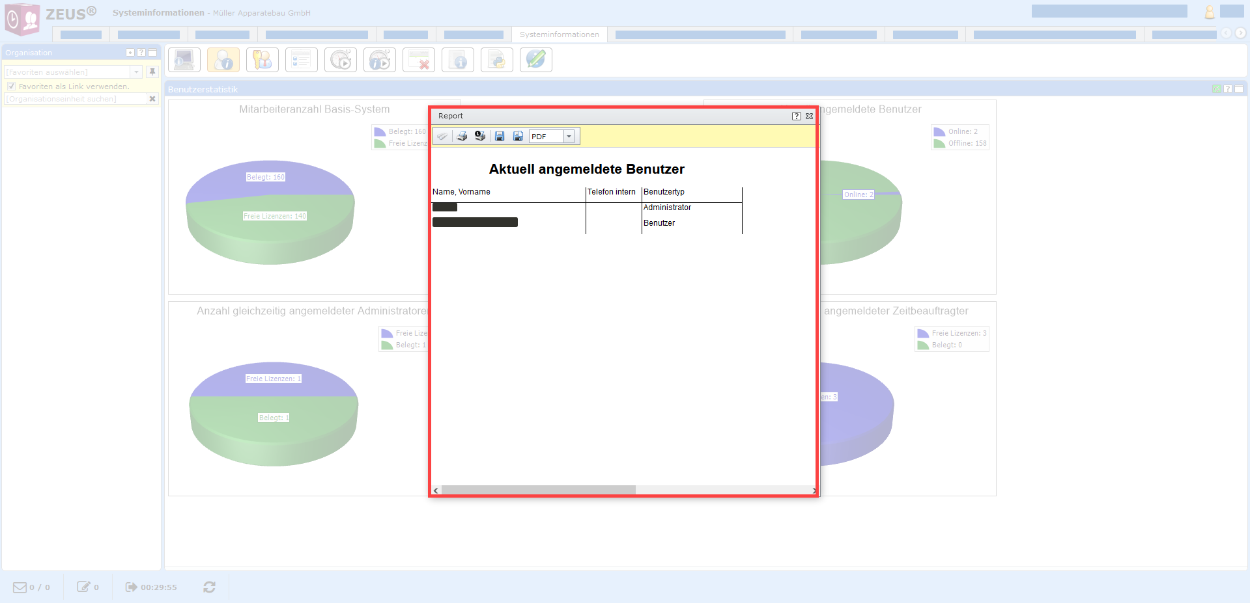Click the user info toolbar icon
Image resolution: width=1250 pixels, height=603 pixels.
tap(223, 60)
